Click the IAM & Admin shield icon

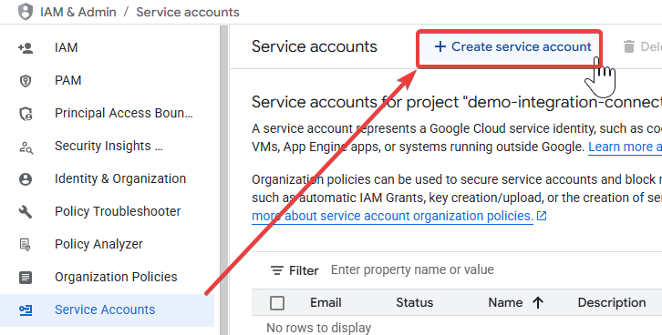[26, 12]
